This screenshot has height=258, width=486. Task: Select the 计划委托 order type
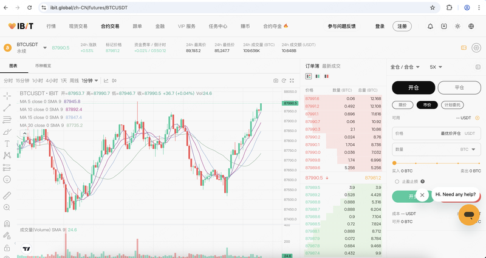click(453, 105)
